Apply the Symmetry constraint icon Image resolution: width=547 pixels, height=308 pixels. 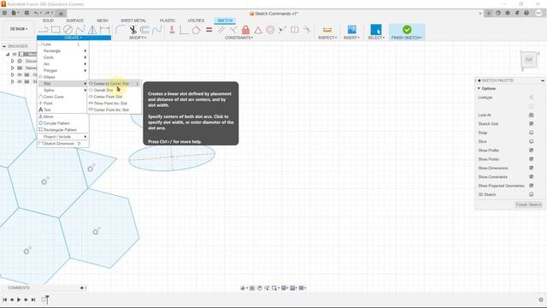point(295,30)
